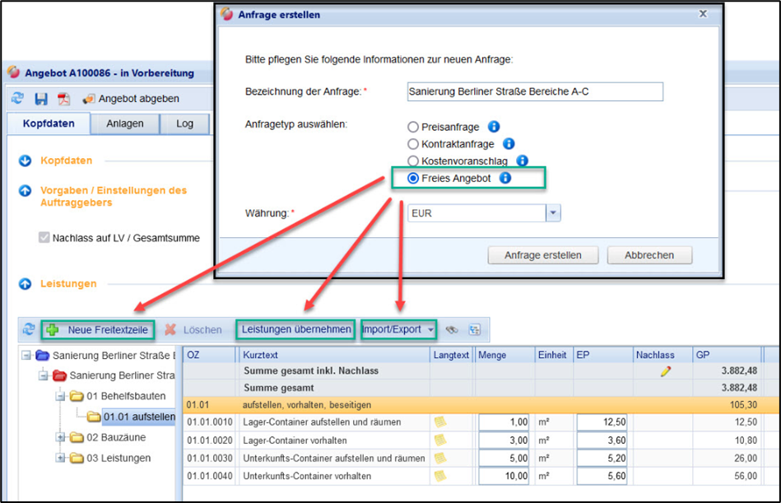The width and height of the screenshot is (781, 503).
Task: Open the Währung currency dropdown
Action: pyautogui.click(x=553, y=213)
